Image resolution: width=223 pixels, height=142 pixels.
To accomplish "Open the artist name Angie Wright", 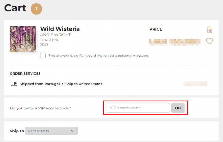I will click(x=55, y=35).
